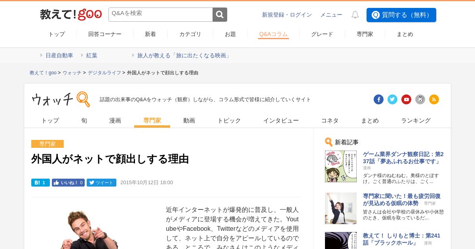Image resolution: width=475 pixels, height=249 pixels.
Task: Click the 教えて!goo logo
Action: coord(71,15)
